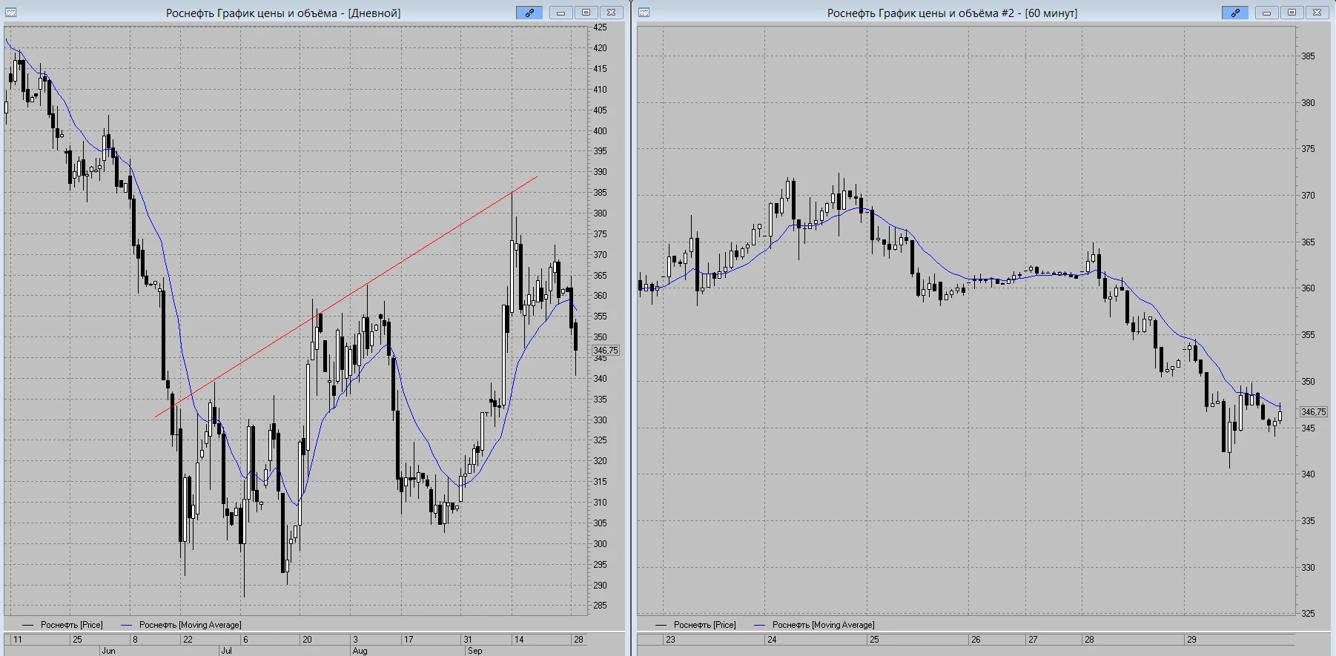1336x656 pixels.
Task: Click date 29 on the 60-minute time axis
Action: coord(1191,639)
